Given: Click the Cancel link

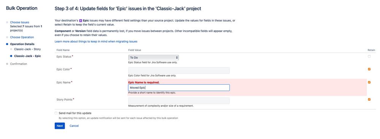Looking at the screenshot, I should [x=74, y=126].
